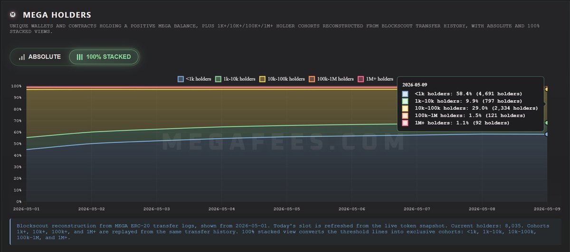The width and height of the screenshot is (570, 252).
Task: Click the pink 1M+ holders legend swatch
Action: coord(361,79)
